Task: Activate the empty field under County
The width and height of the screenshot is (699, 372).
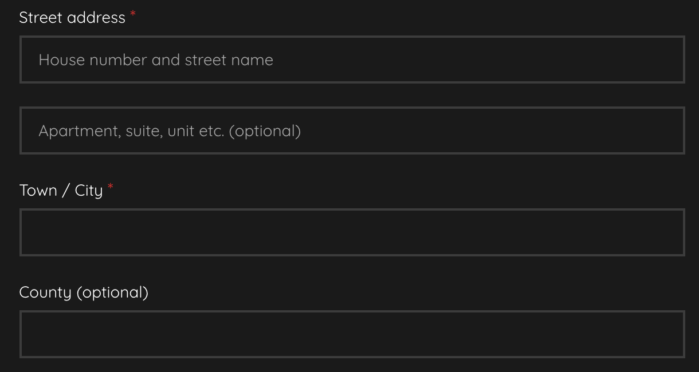Action: tap(352, 334)
